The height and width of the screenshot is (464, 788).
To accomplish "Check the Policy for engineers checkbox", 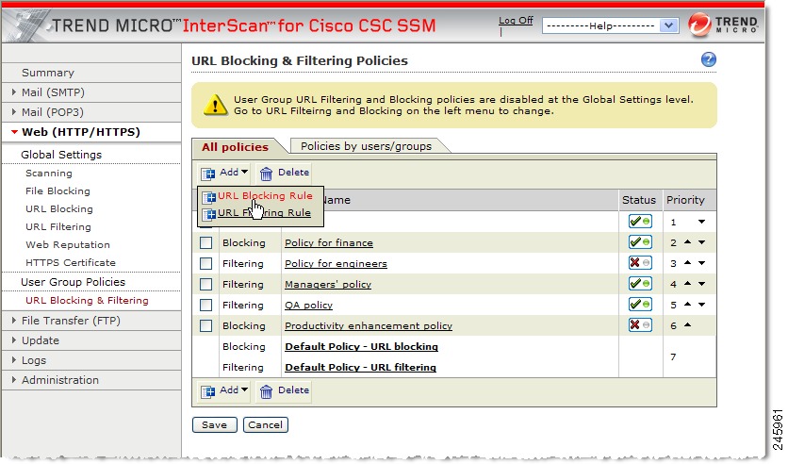I will (206, 263).
